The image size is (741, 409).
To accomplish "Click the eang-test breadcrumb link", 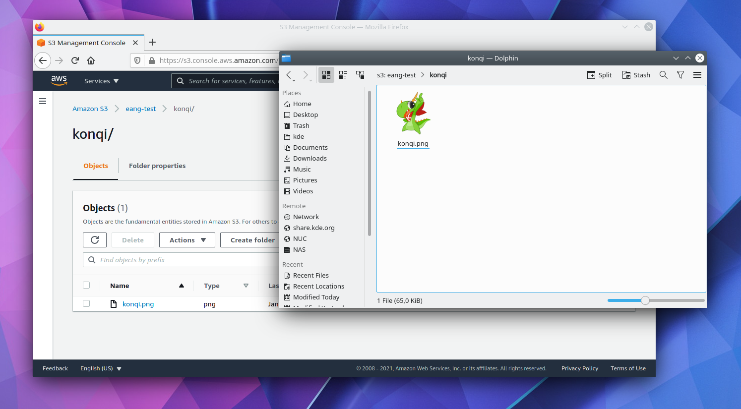I will click(140, 109).
